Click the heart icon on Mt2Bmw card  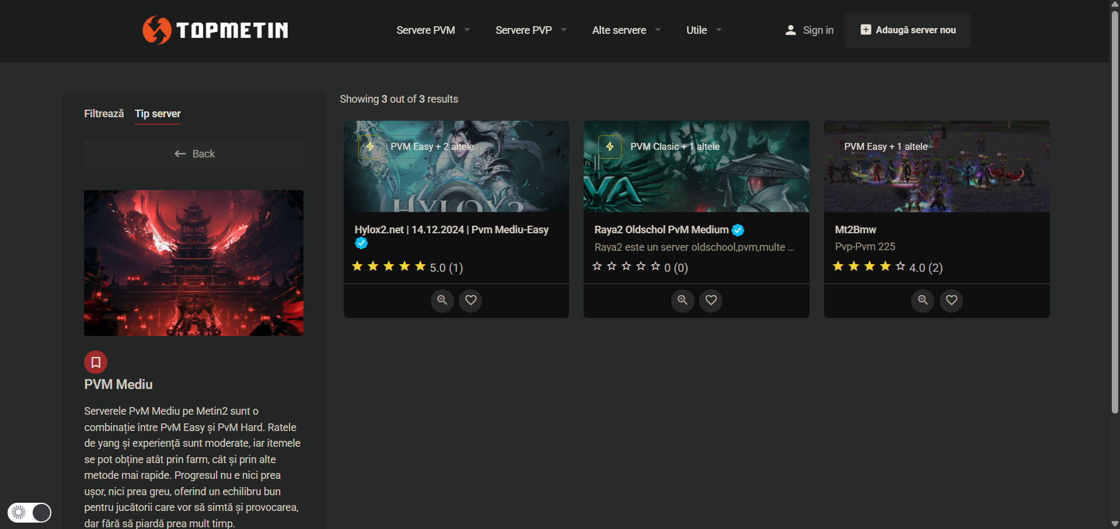click(951, 300)
